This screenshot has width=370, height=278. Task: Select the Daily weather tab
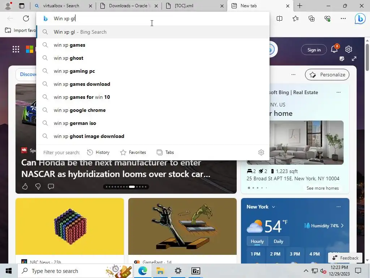(x=278, y=241)
